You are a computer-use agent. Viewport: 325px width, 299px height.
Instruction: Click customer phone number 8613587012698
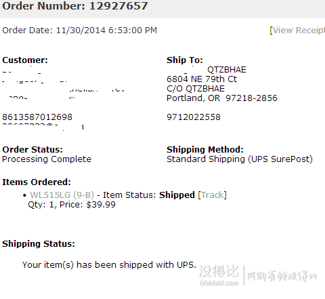click(37, 117)
